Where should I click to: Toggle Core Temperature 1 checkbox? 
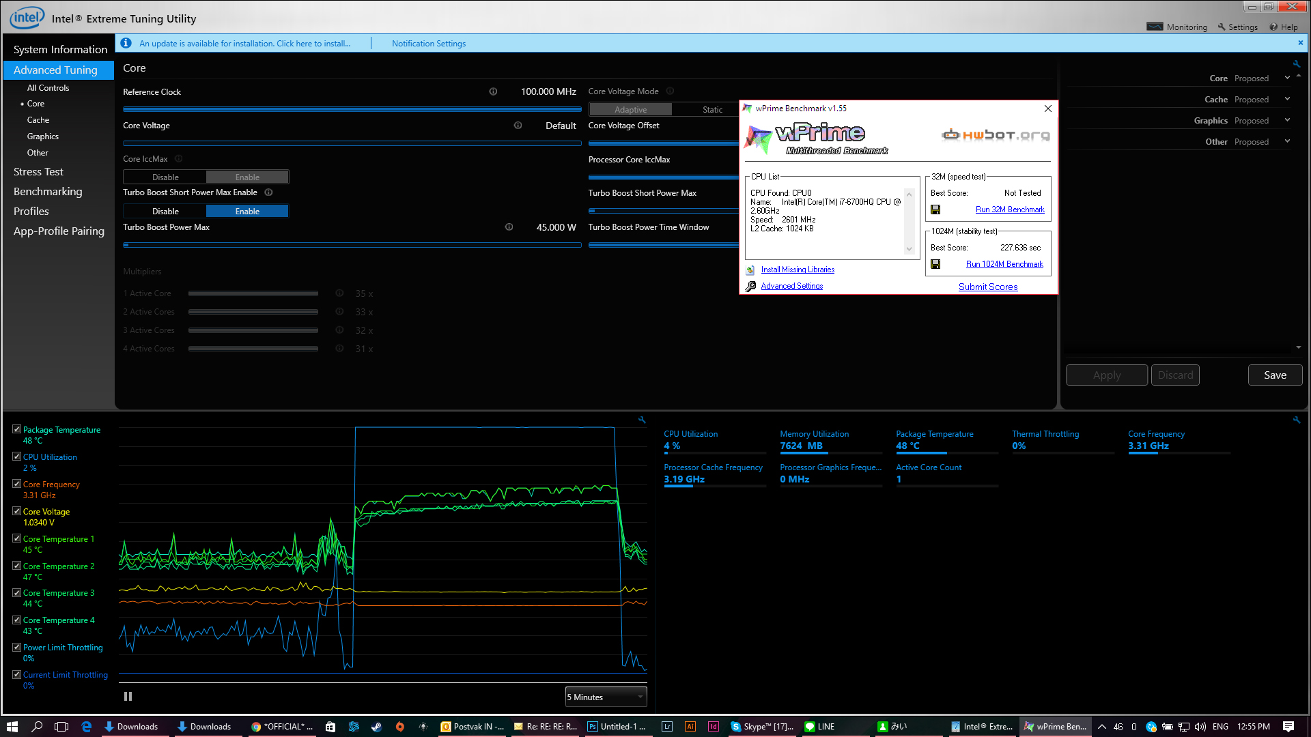16,538
